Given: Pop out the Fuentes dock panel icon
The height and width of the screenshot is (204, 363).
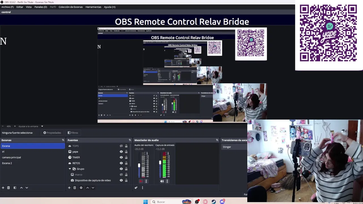Looking at the screenshot, I should [130, 140].
